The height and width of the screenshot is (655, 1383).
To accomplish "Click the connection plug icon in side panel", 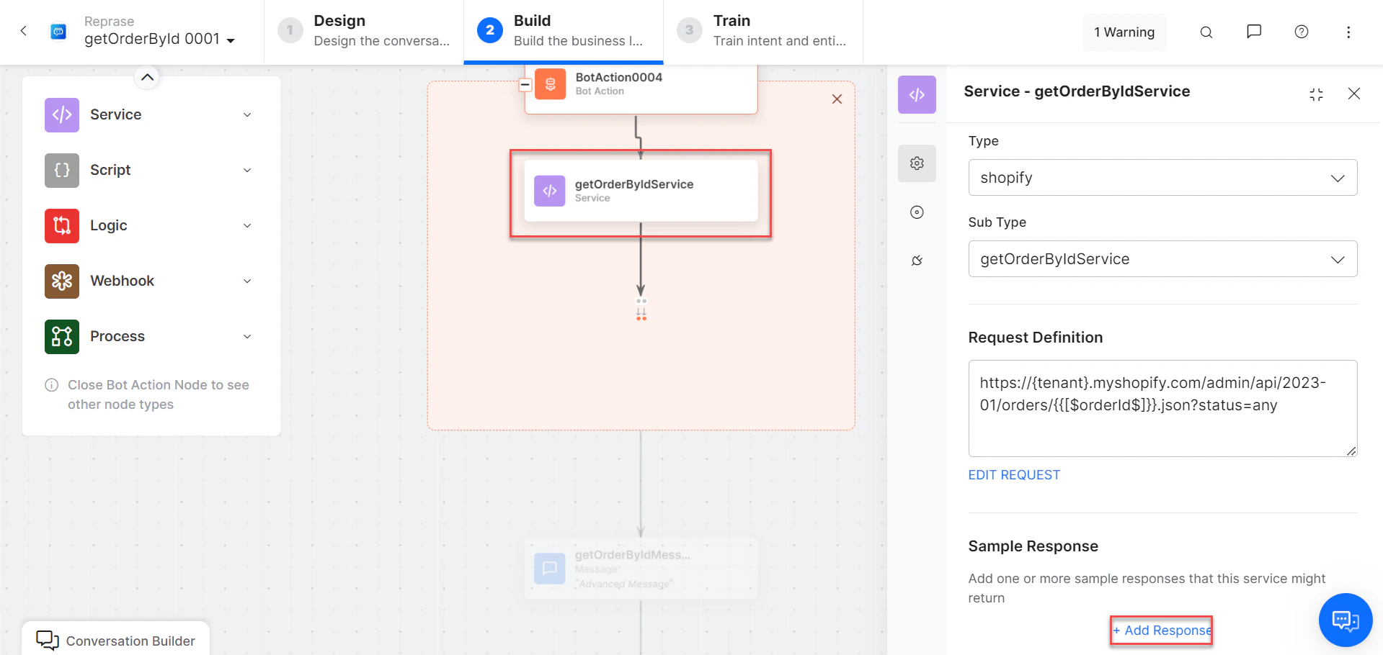I will 916,261.
